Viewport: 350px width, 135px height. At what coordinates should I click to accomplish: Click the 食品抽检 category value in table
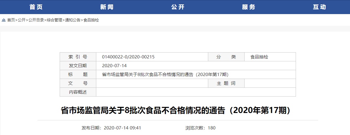(259, 57)
